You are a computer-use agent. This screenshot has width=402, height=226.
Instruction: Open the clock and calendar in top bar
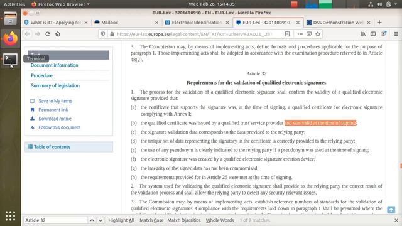pos(212,4)
